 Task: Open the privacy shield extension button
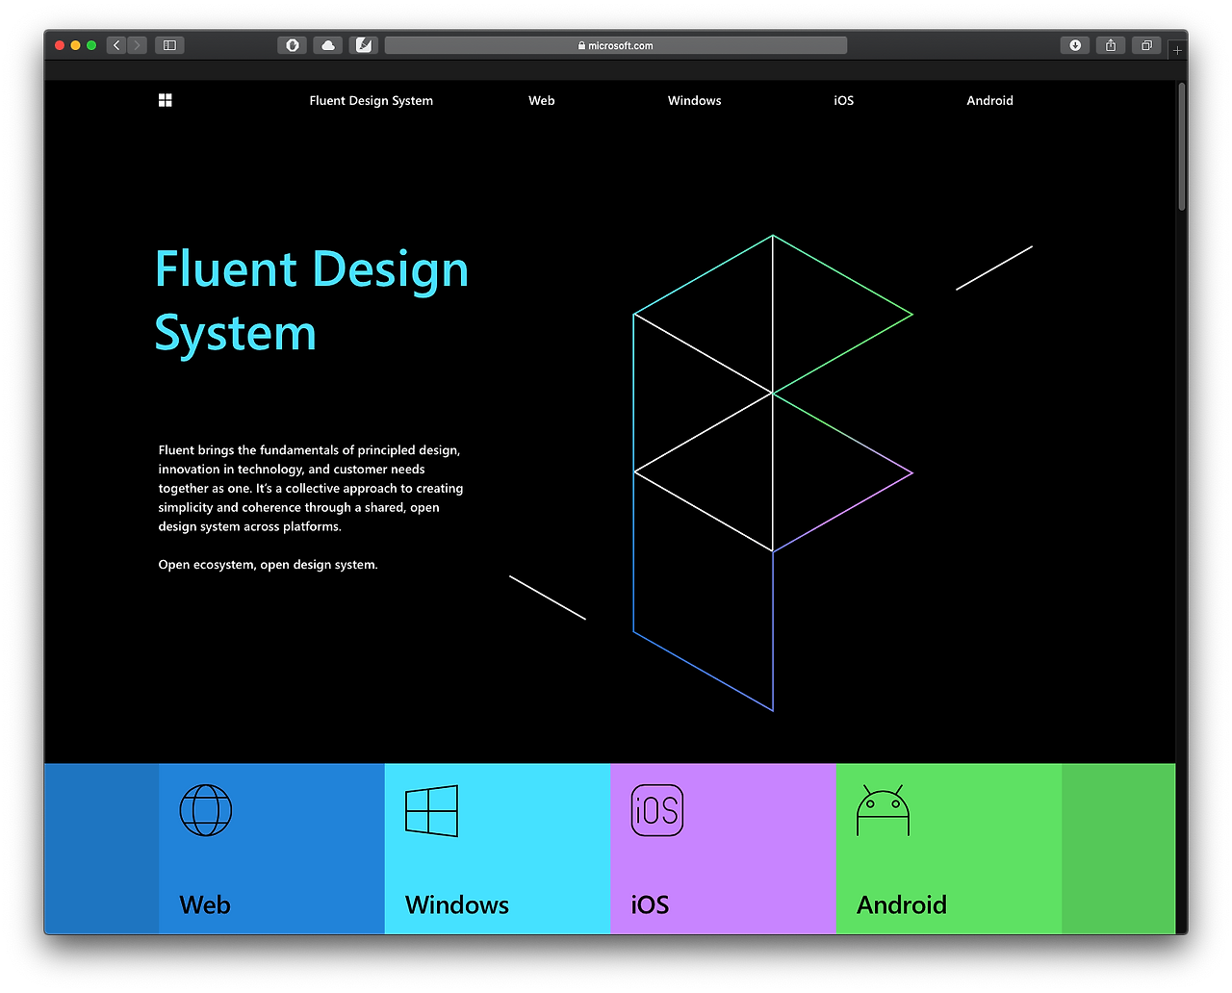293,45
